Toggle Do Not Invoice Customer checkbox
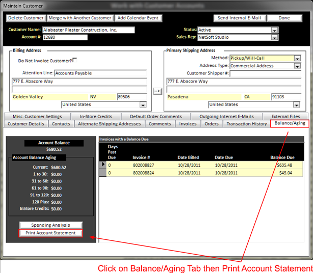 tap(75, 60)
